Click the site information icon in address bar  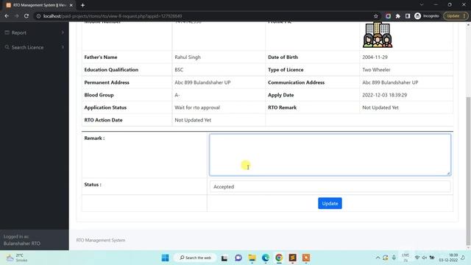coord(38,16)
